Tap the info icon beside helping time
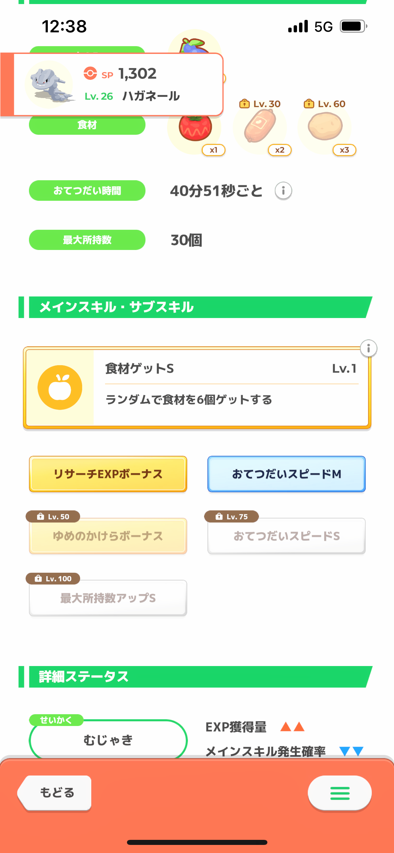Viewport: 394px width, 853px height. tap(283, 191)
